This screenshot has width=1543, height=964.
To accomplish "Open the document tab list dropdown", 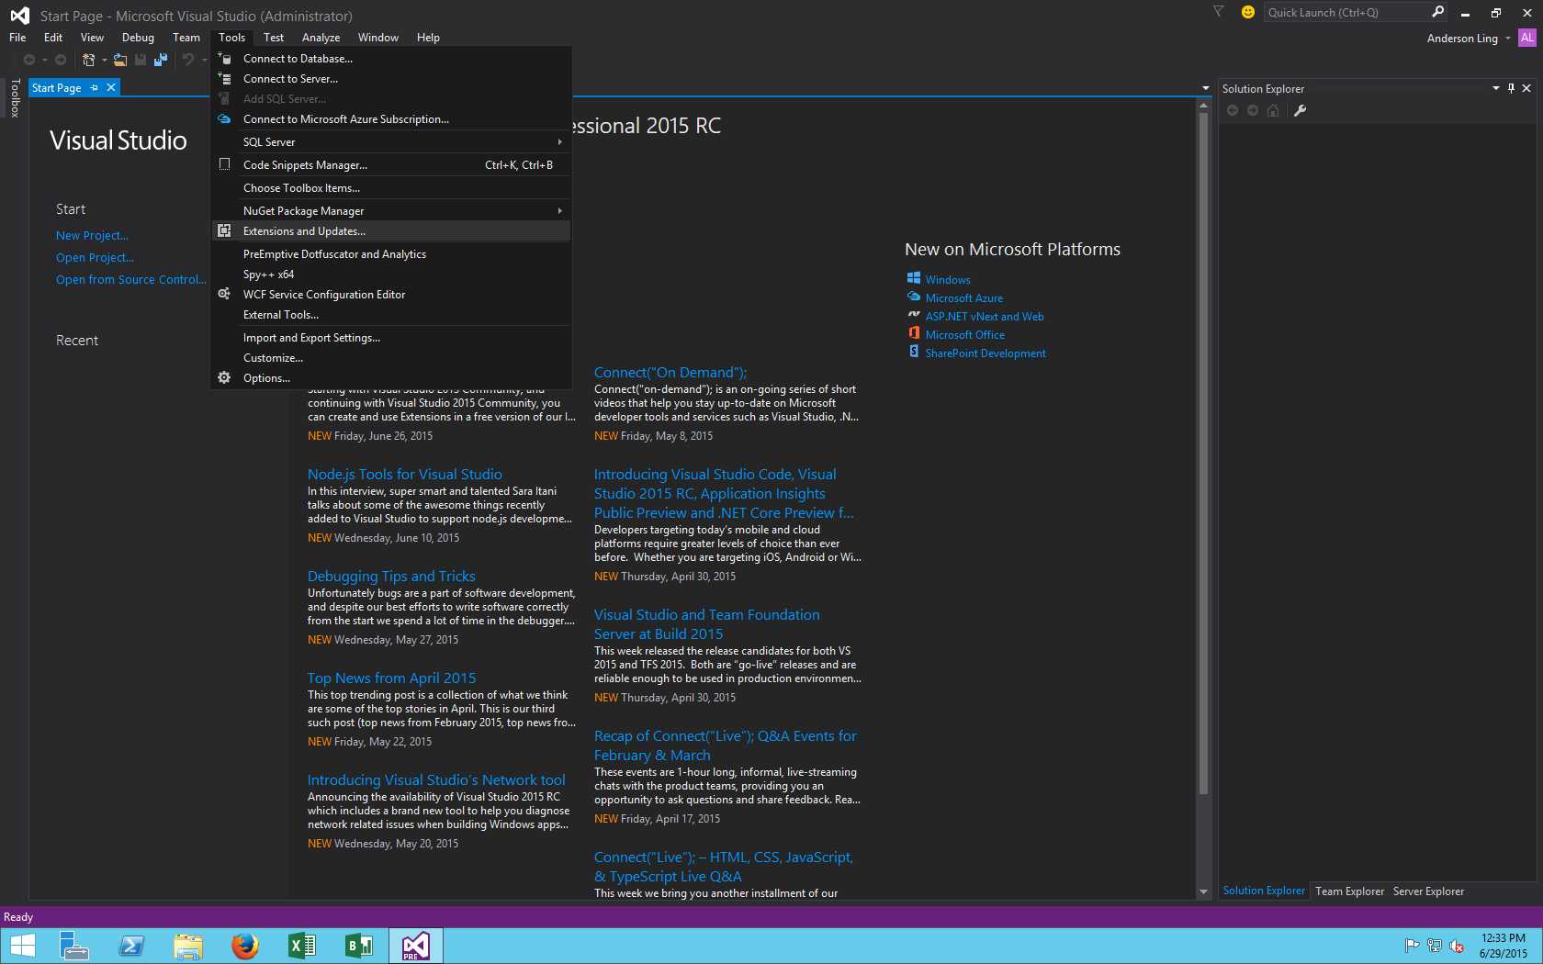I will click(x=1205, y=88).
